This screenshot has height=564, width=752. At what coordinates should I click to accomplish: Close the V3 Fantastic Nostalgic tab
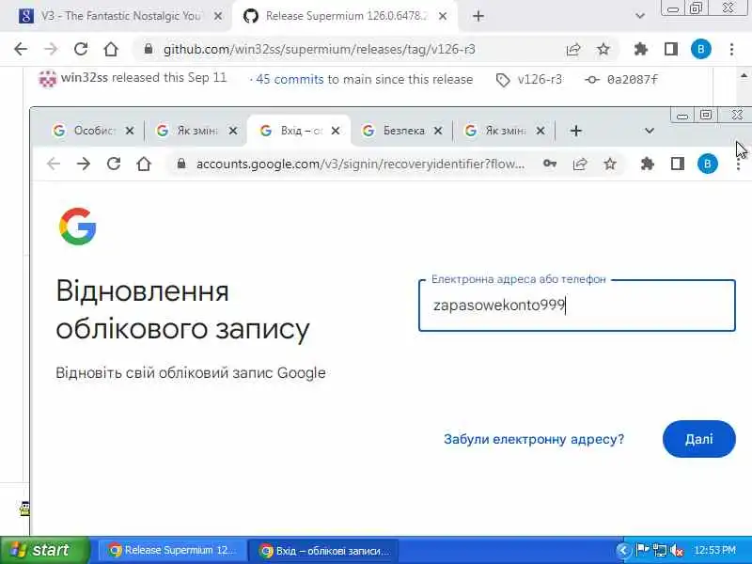click(x=218, y=16)
